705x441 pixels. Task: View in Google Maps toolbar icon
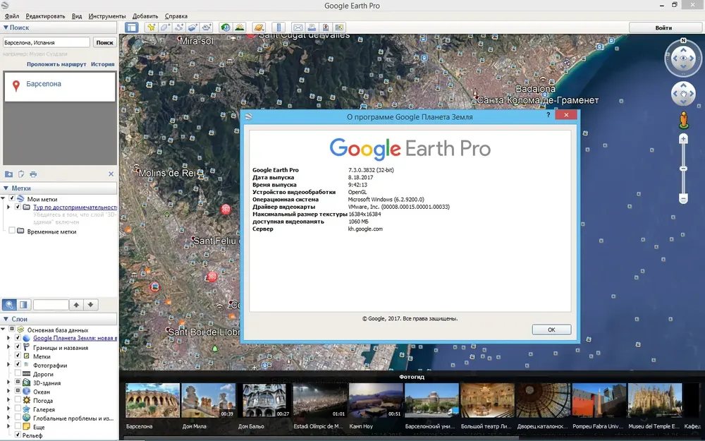(x=339, y=28)
